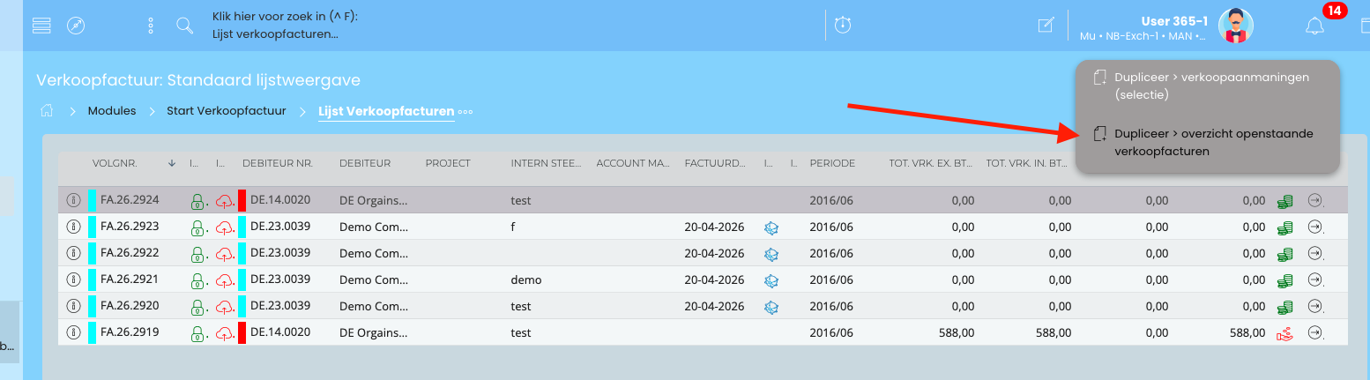Click green coins icon on FA.26.2924 row

coord(1284,201)
